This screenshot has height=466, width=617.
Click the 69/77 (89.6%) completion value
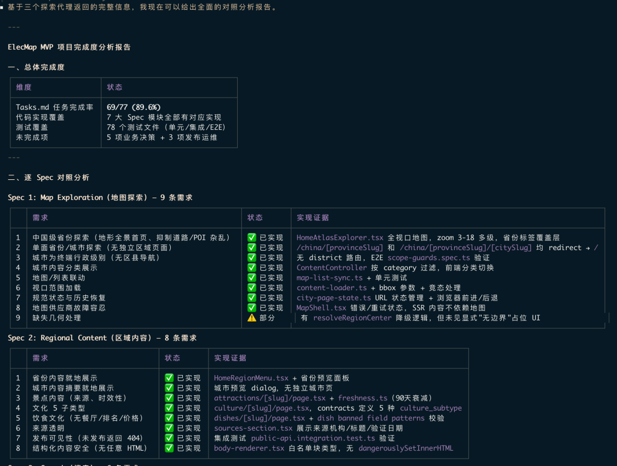pyautogui.click(x=134, y=107)
